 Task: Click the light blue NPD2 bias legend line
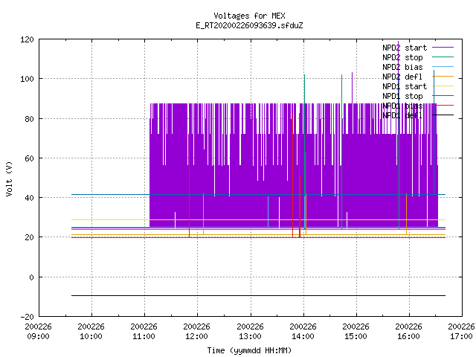pyautogui.click(x=443, y=66)
